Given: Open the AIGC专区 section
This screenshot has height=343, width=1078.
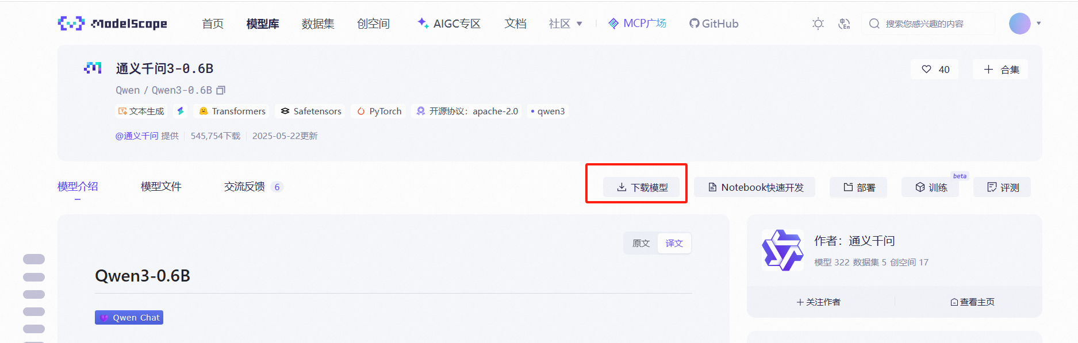Looking at the screenshot, I should [449, 24].
